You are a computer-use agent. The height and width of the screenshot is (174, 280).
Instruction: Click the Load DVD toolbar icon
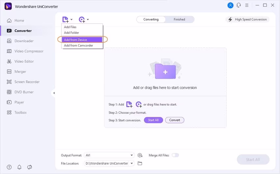point(82,19)
